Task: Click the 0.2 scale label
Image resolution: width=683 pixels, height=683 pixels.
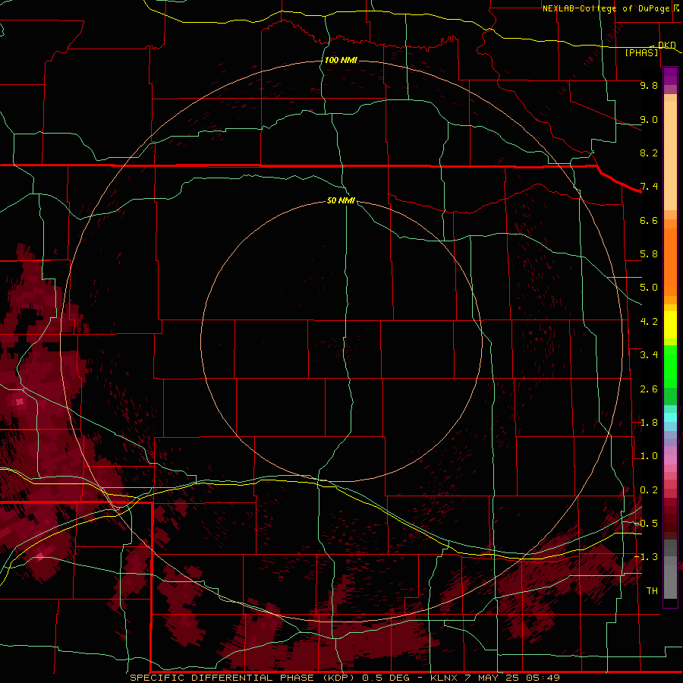Action: click(649, 490)
